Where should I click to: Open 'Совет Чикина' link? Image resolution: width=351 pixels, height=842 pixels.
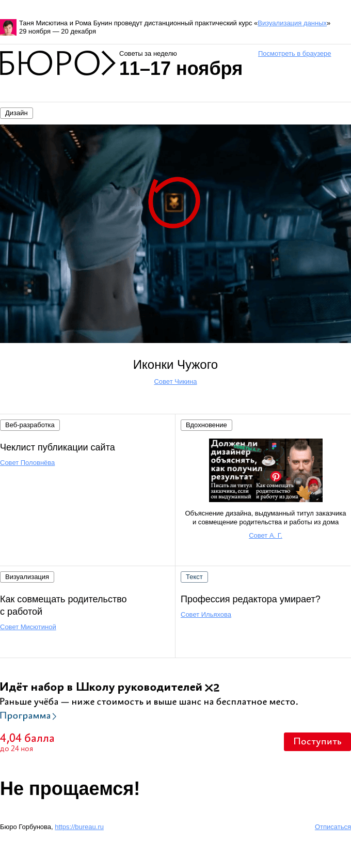click(176, 382)
